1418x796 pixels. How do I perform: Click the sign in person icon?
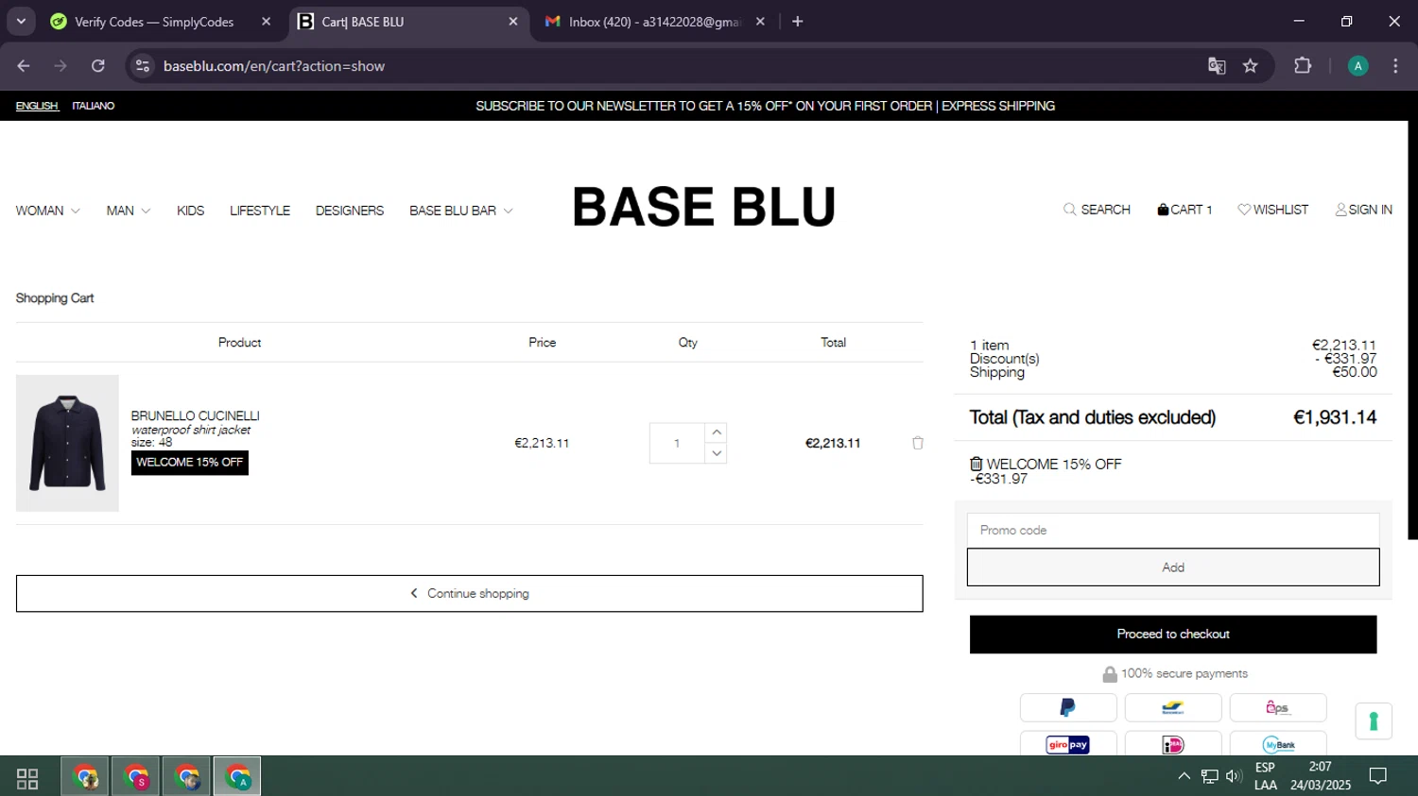pyautogui.click(x=1340, y=210)
